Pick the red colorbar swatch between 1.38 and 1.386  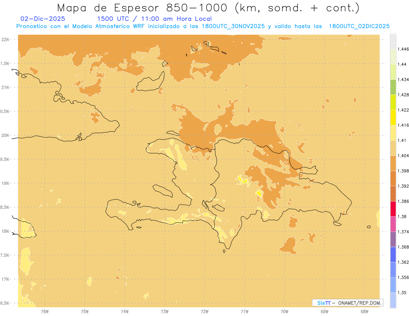pyautogui.click(x=393, y=209)
